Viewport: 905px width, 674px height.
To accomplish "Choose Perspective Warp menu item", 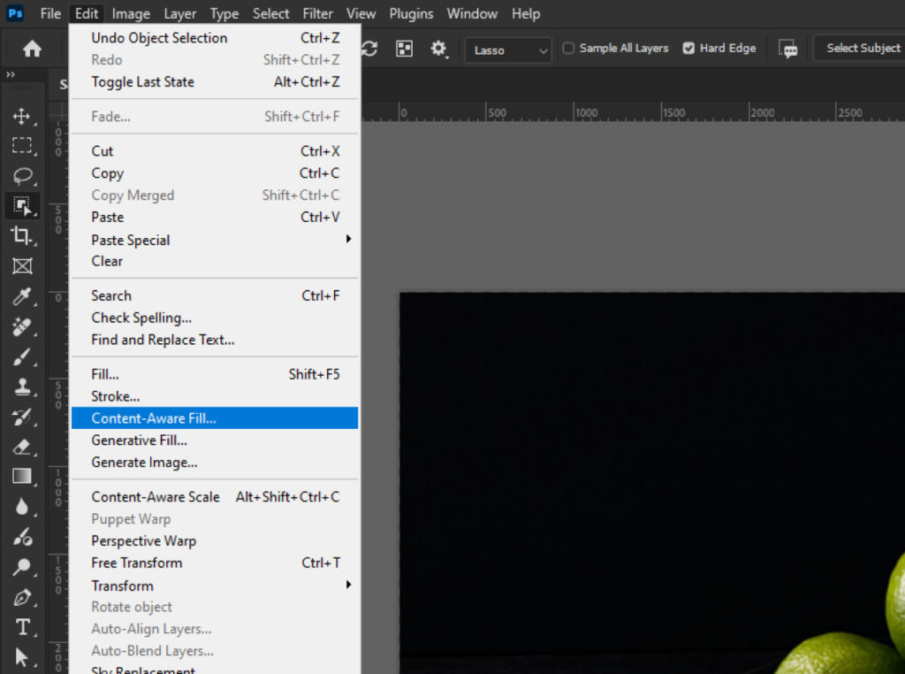I will click(x=215, y=540).
